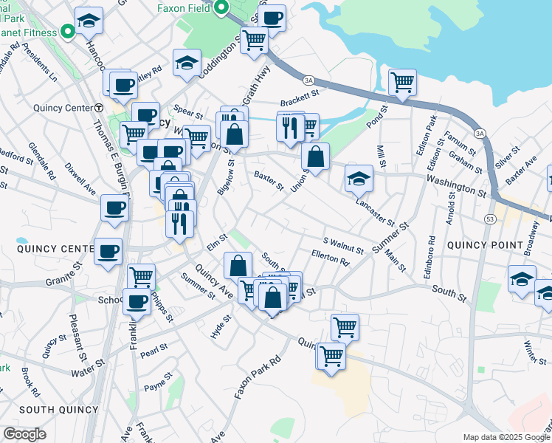Select the shopping bag marker on Union St
Screen dimensions: 552x443
[315, 157]
